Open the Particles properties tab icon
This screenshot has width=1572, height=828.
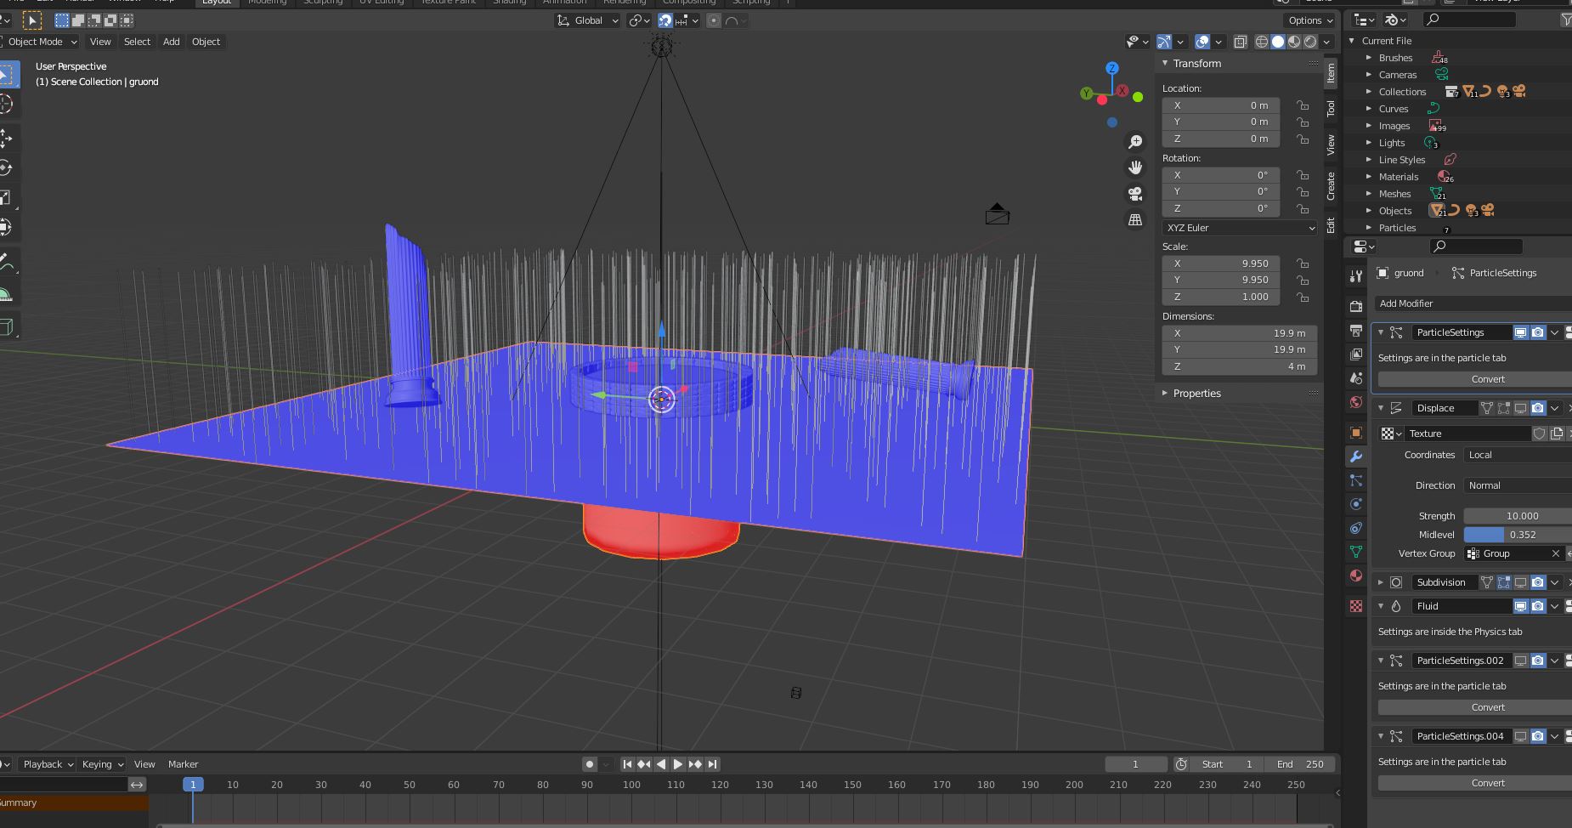[x=1356, y=480]
